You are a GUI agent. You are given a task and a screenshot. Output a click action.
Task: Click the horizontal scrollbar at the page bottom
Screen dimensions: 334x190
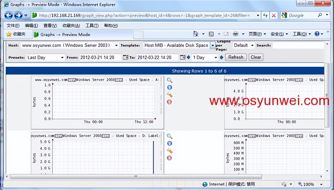click(x=136, y=177)
